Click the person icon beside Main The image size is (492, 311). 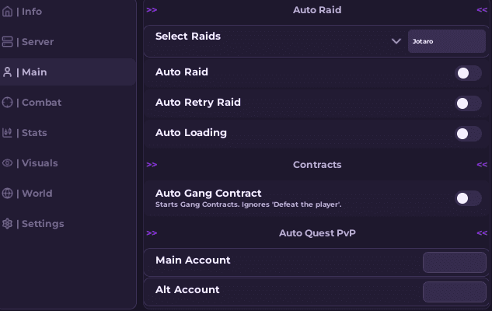[8, 72]
